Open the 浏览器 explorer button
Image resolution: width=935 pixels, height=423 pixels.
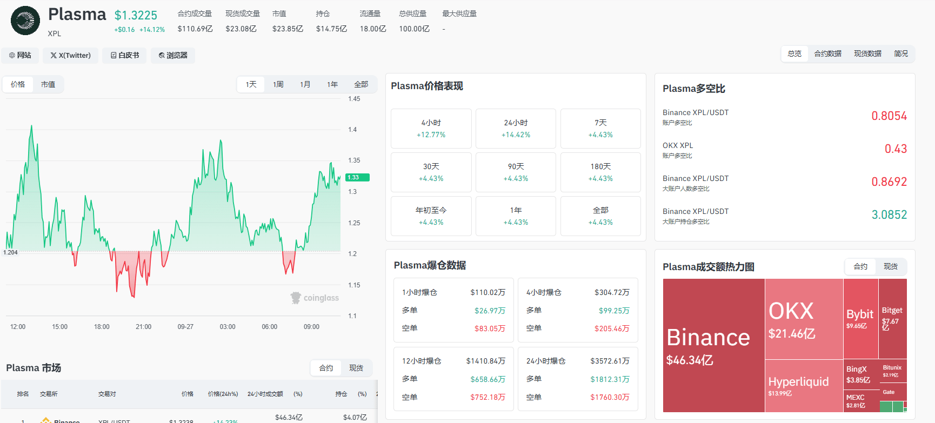tap(173, 55)
